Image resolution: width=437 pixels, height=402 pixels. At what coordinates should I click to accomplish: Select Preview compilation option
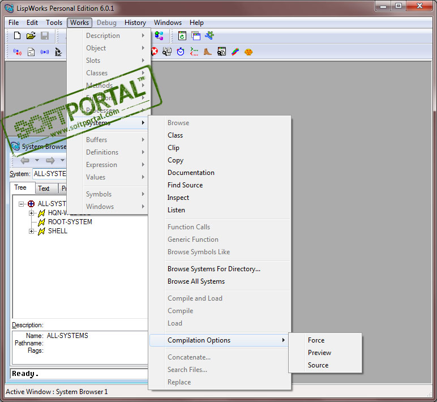pyautogui.click(x=325, y=353)
